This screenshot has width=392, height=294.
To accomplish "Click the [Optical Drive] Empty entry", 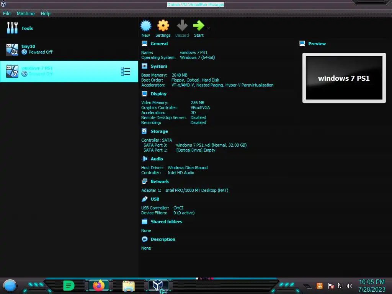I will point(196,150).
